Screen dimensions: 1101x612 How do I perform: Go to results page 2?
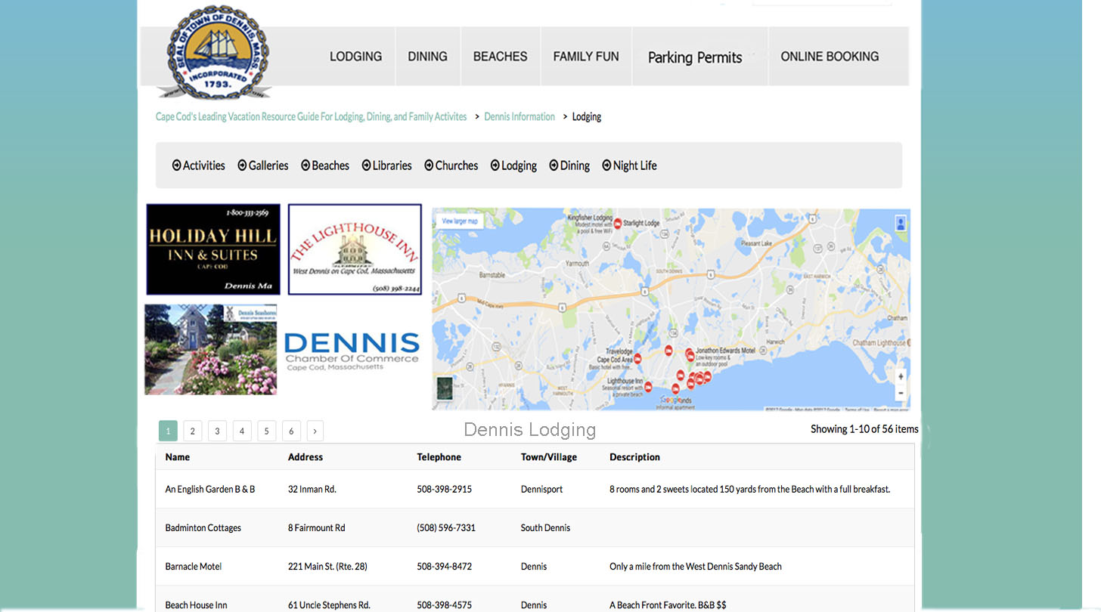[193, 431]
